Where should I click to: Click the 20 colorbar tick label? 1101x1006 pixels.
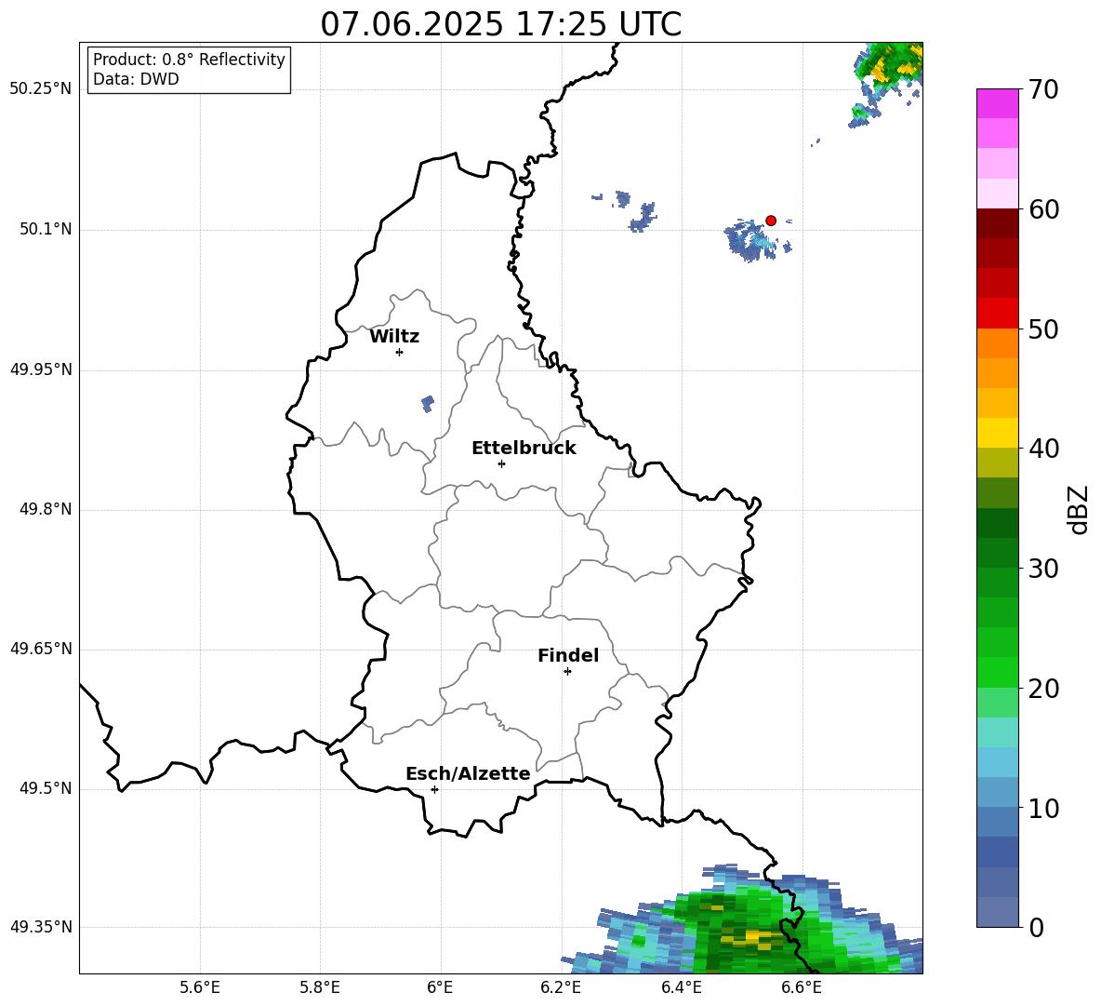point(1043,689)
